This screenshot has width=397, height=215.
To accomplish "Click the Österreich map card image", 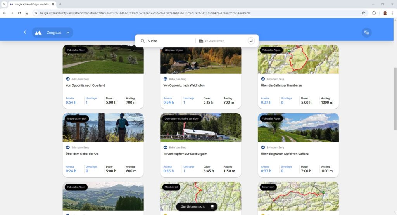I will pyautogui.click(x=298, y=196).
